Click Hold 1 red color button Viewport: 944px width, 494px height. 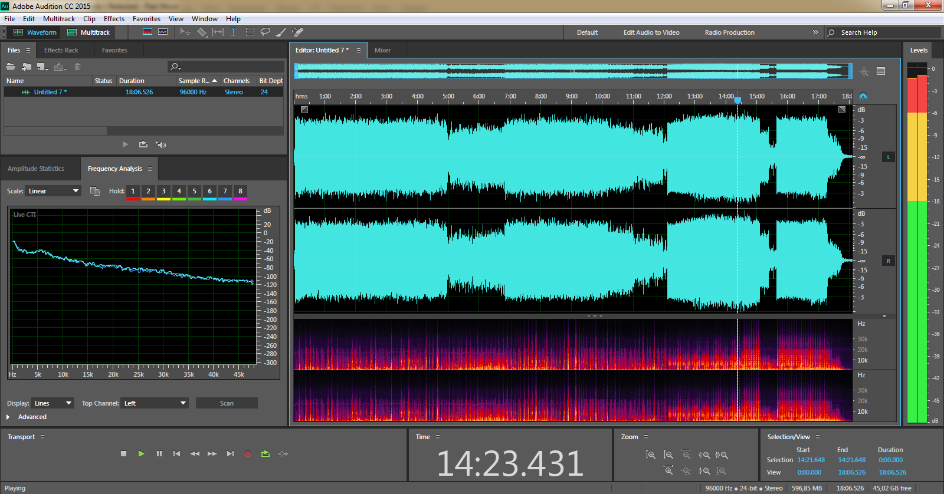coord(133,192)
